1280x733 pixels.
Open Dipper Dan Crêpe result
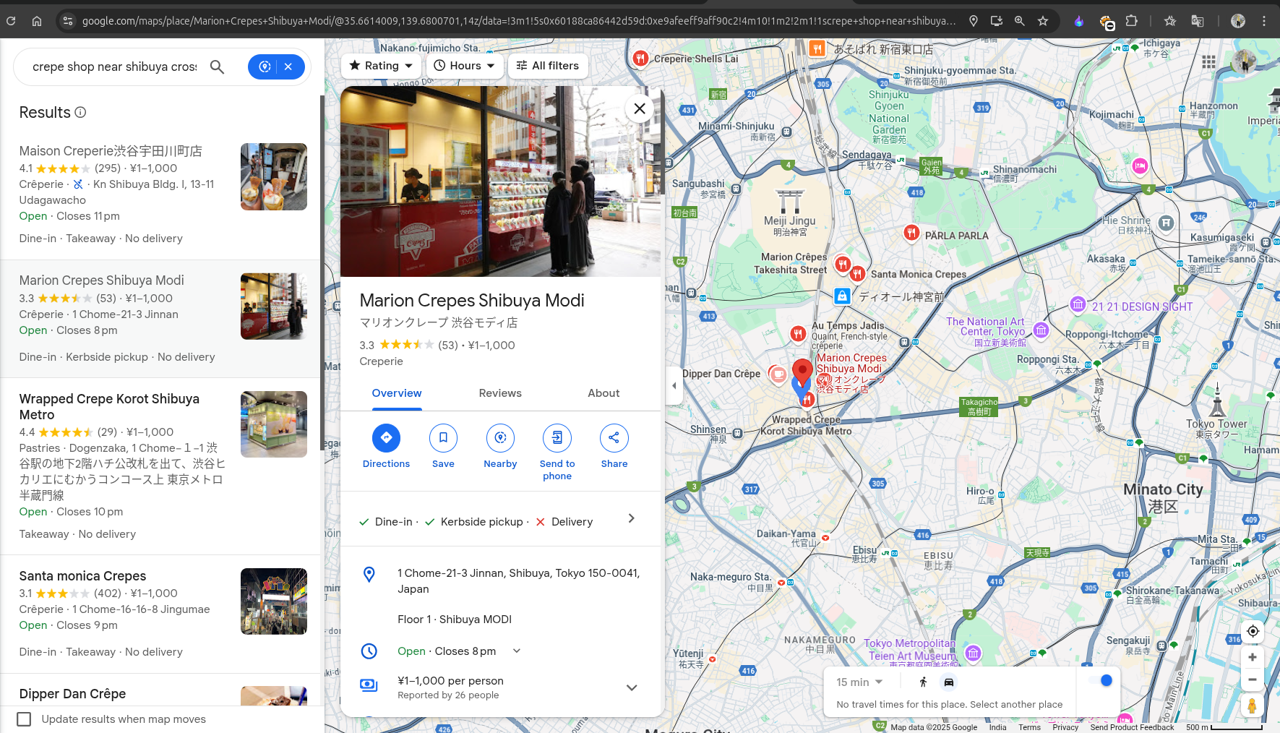[160, 690]
